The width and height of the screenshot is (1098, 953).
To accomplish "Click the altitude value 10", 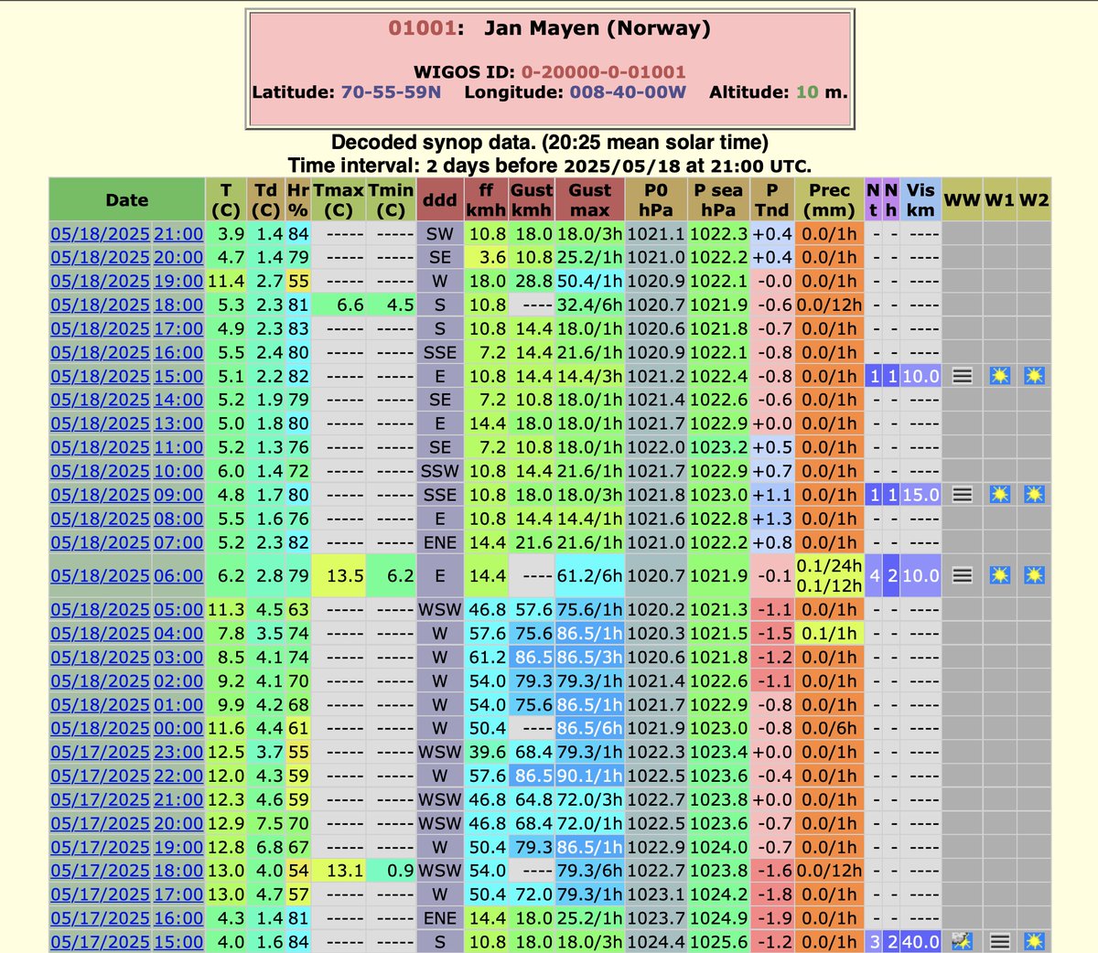I will pos(807,92).
